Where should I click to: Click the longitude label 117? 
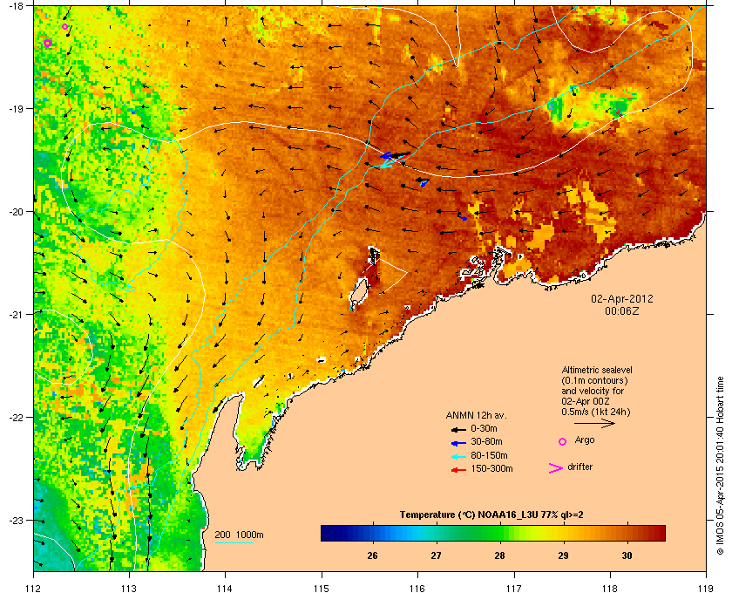514,588
